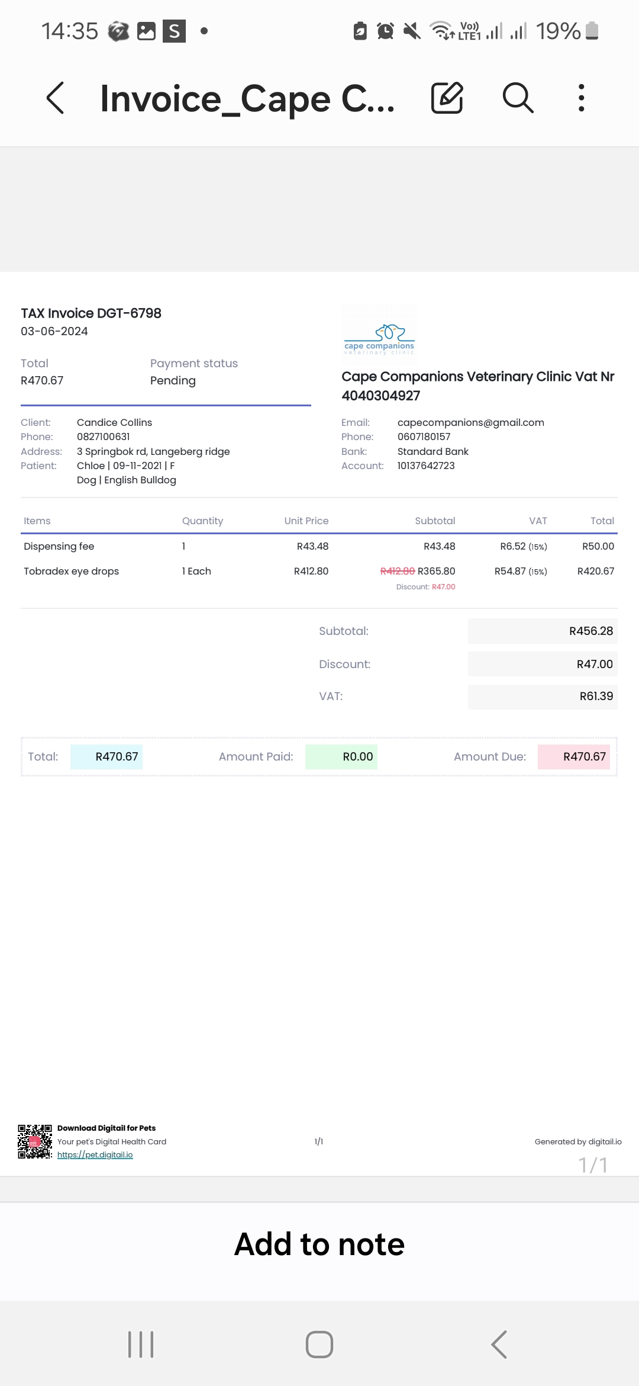Tap the alarm clock status icon

[385, 31]
